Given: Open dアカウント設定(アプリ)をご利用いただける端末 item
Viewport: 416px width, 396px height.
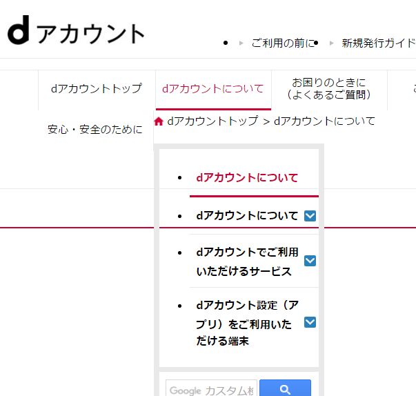Looking at the screenshot, I should coord(247,323).
